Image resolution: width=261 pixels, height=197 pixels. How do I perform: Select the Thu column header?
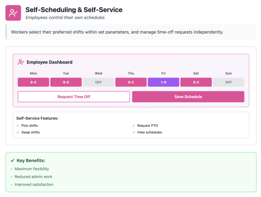131,73
